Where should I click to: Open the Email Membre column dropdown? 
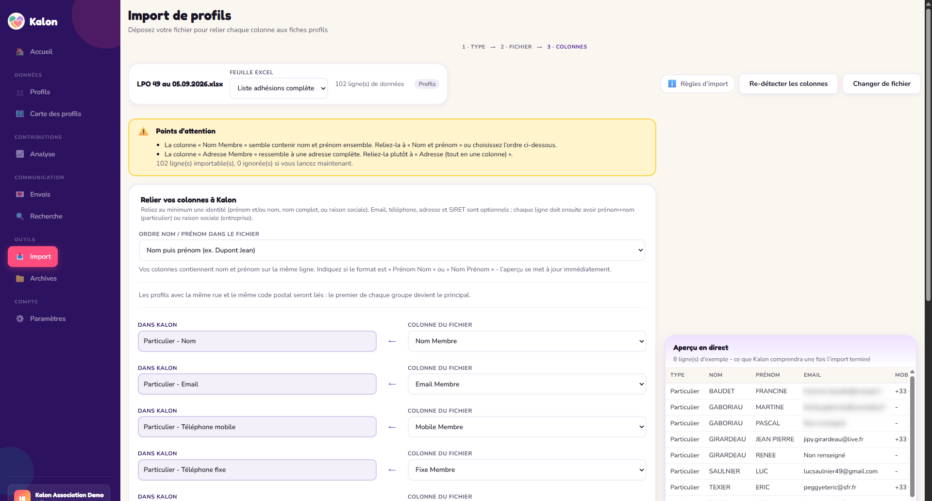point(527,384)
